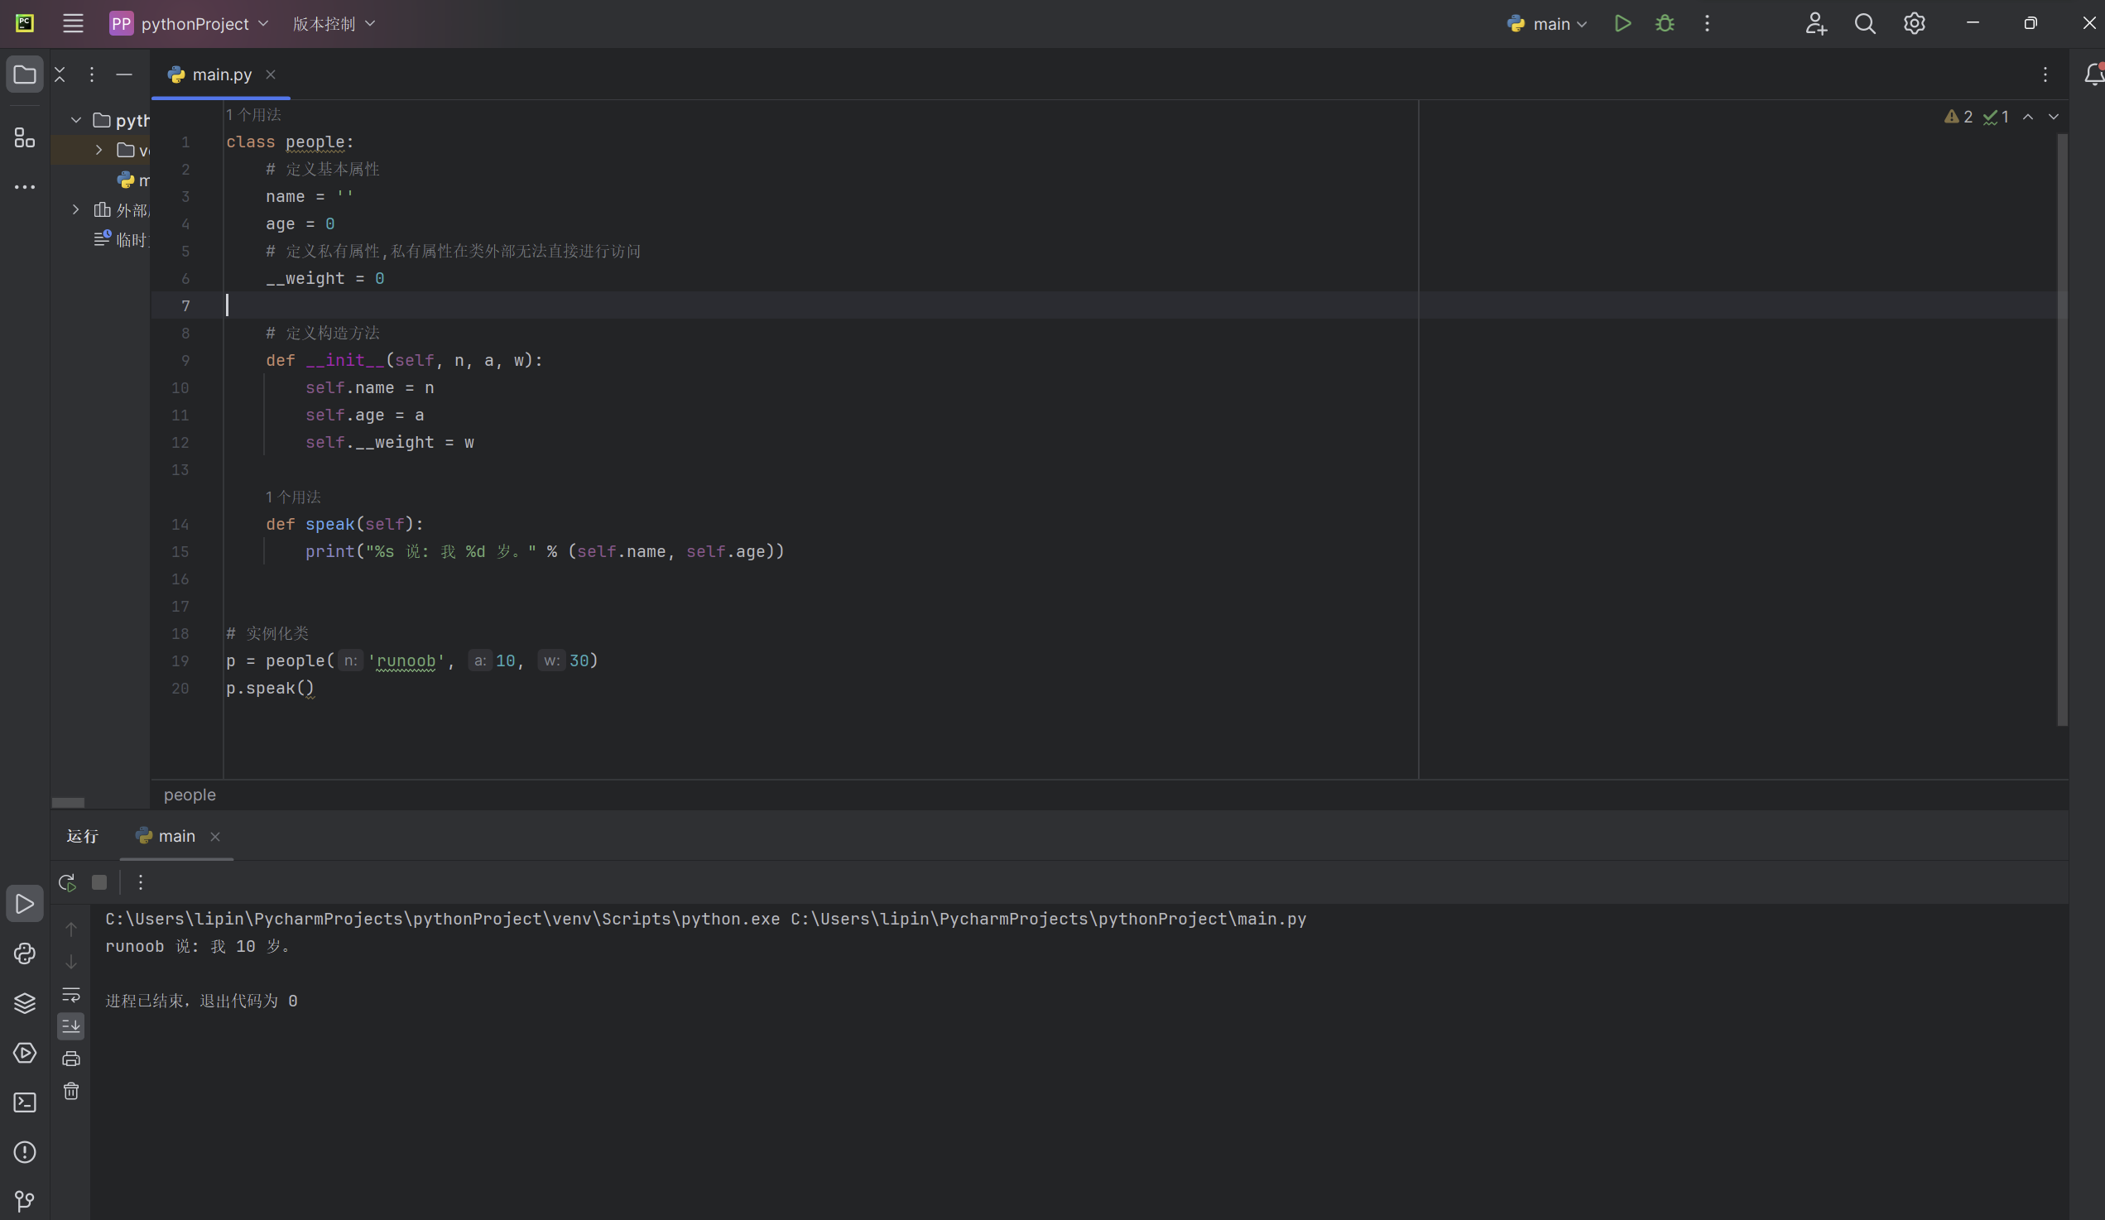
Task: Click the typo check count indicator
Action: pyautogui.click(x=1997, y=117)
